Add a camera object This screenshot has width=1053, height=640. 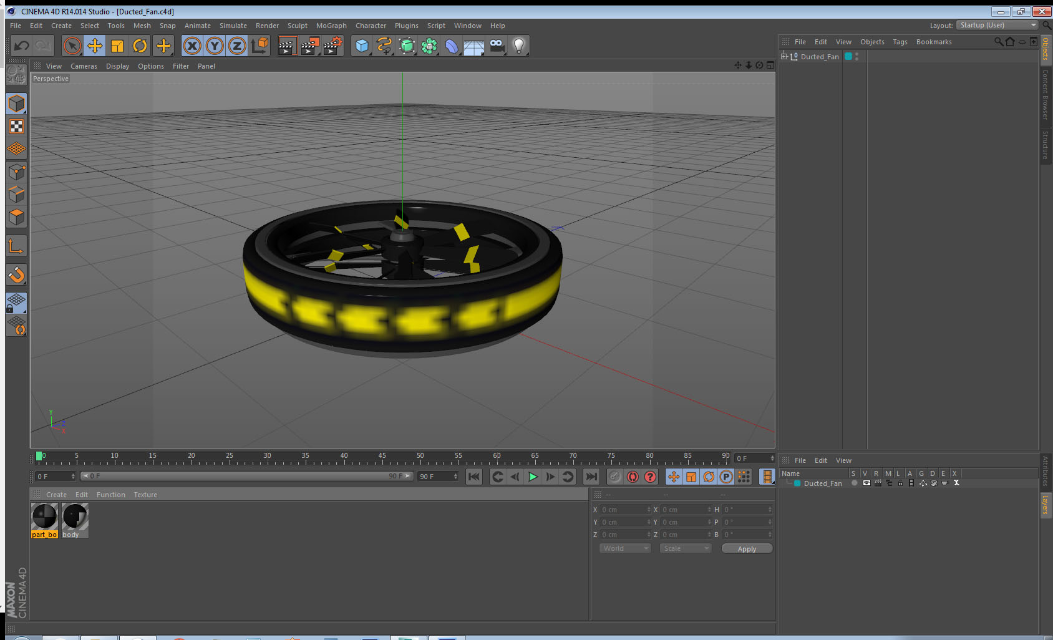click(497, 46)
